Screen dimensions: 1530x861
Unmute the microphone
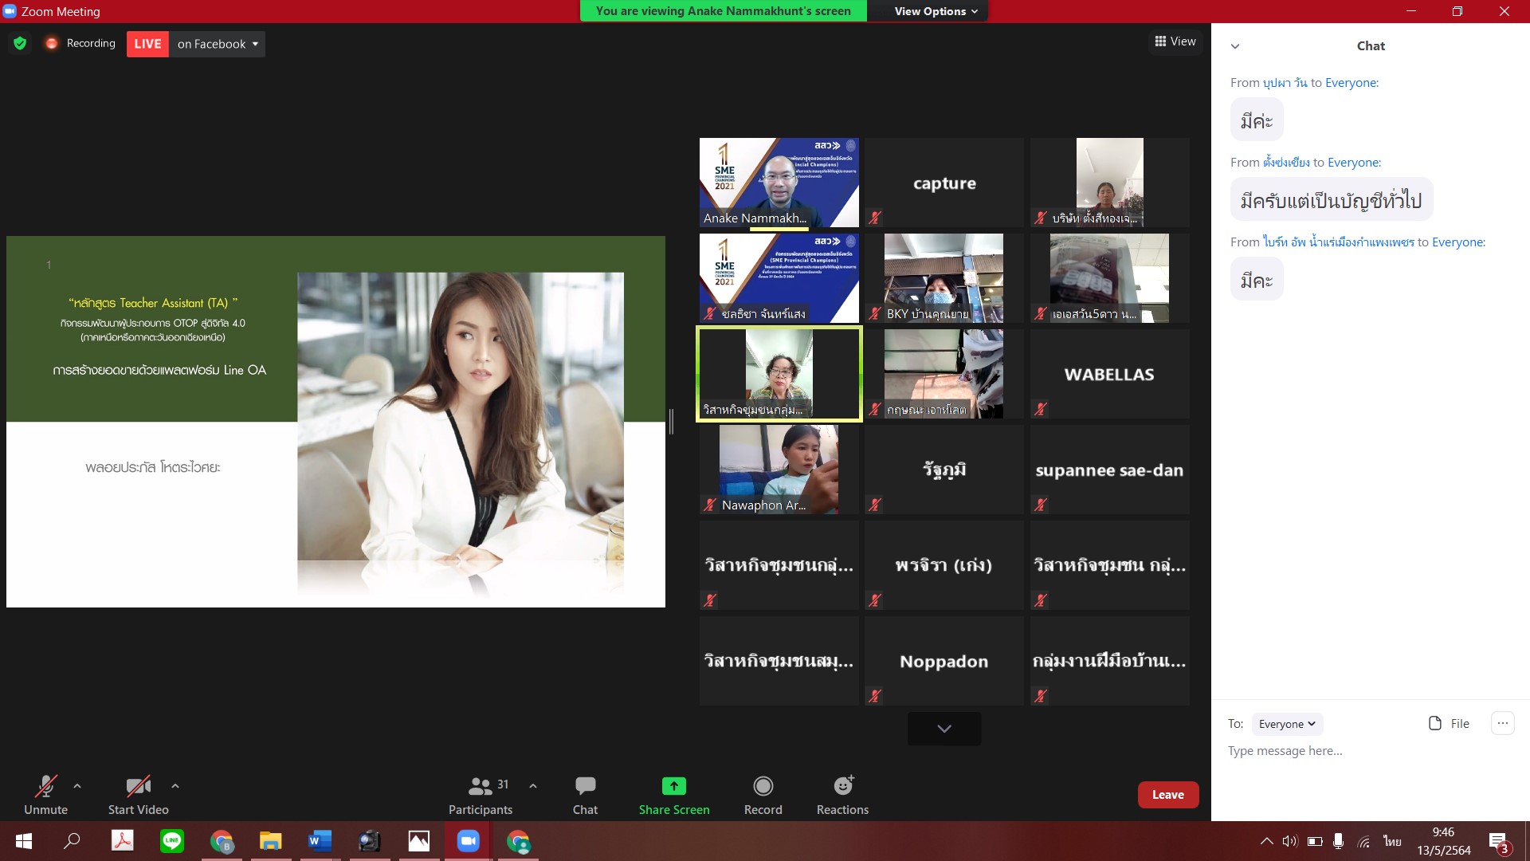click(x=45, y=786)
